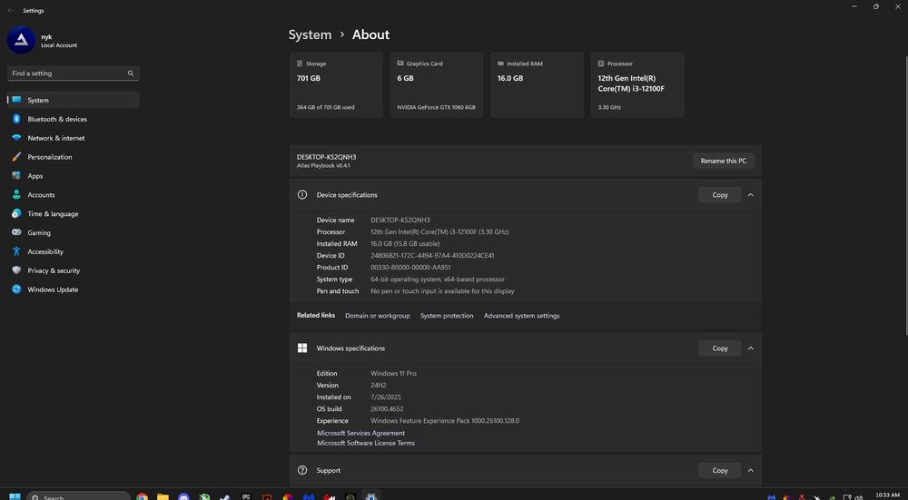Image resolution: width=908 pixels, height=500 pixels.
Task: Collapse the Support section chevron
Action: (751, 470)
